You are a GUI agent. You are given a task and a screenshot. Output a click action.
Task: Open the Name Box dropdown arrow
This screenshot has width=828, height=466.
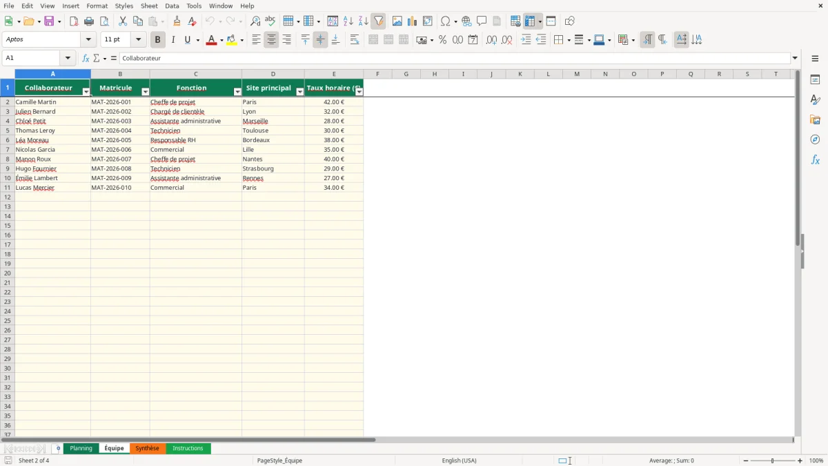68,58
